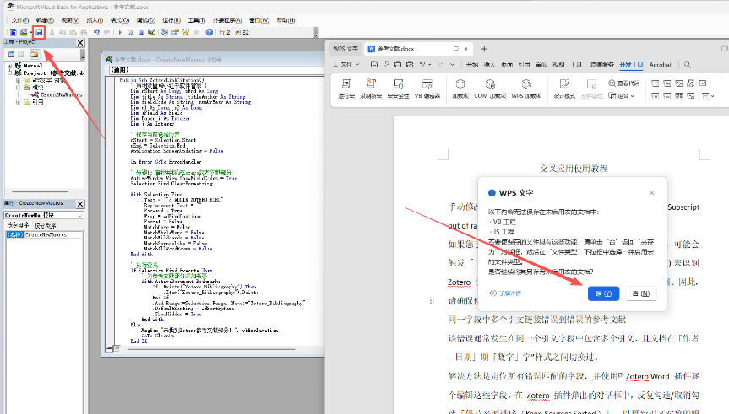Click the Save icon in VBA toolbar
The width and height of the screenshot is (729, 414).
(x=40, y=32)
